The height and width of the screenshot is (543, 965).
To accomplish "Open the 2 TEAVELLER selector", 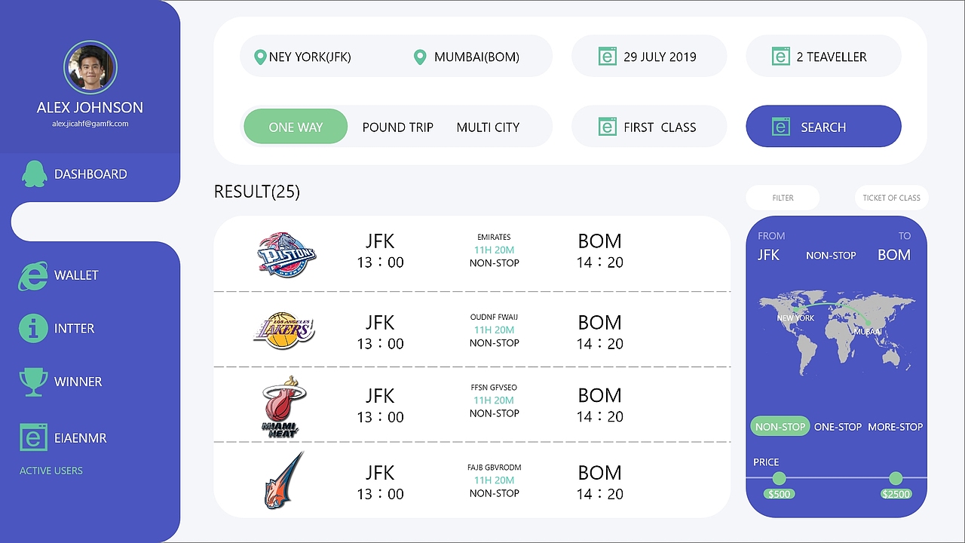I will tap(823, 57).
